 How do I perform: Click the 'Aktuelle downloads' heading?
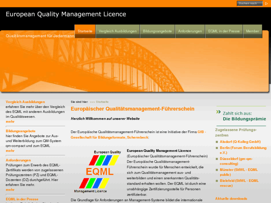point(231,199)
